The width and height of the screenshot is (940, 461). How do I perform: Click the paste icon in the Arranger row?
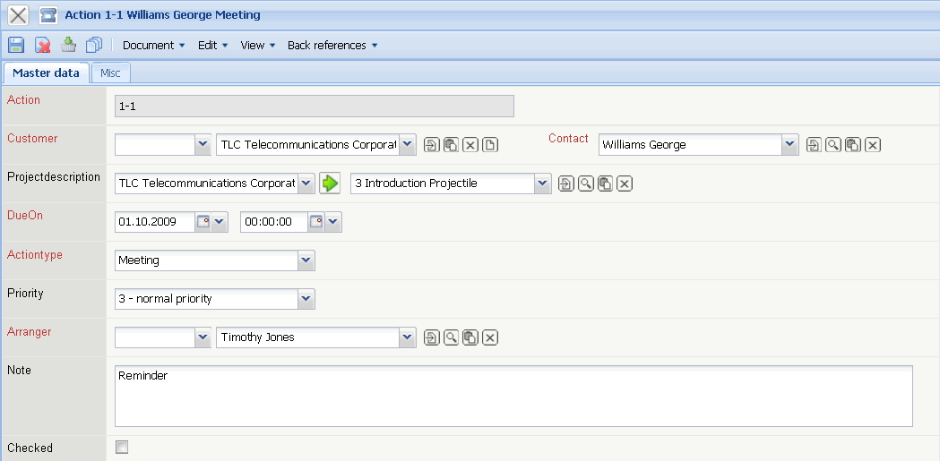[x=470, y=337]
